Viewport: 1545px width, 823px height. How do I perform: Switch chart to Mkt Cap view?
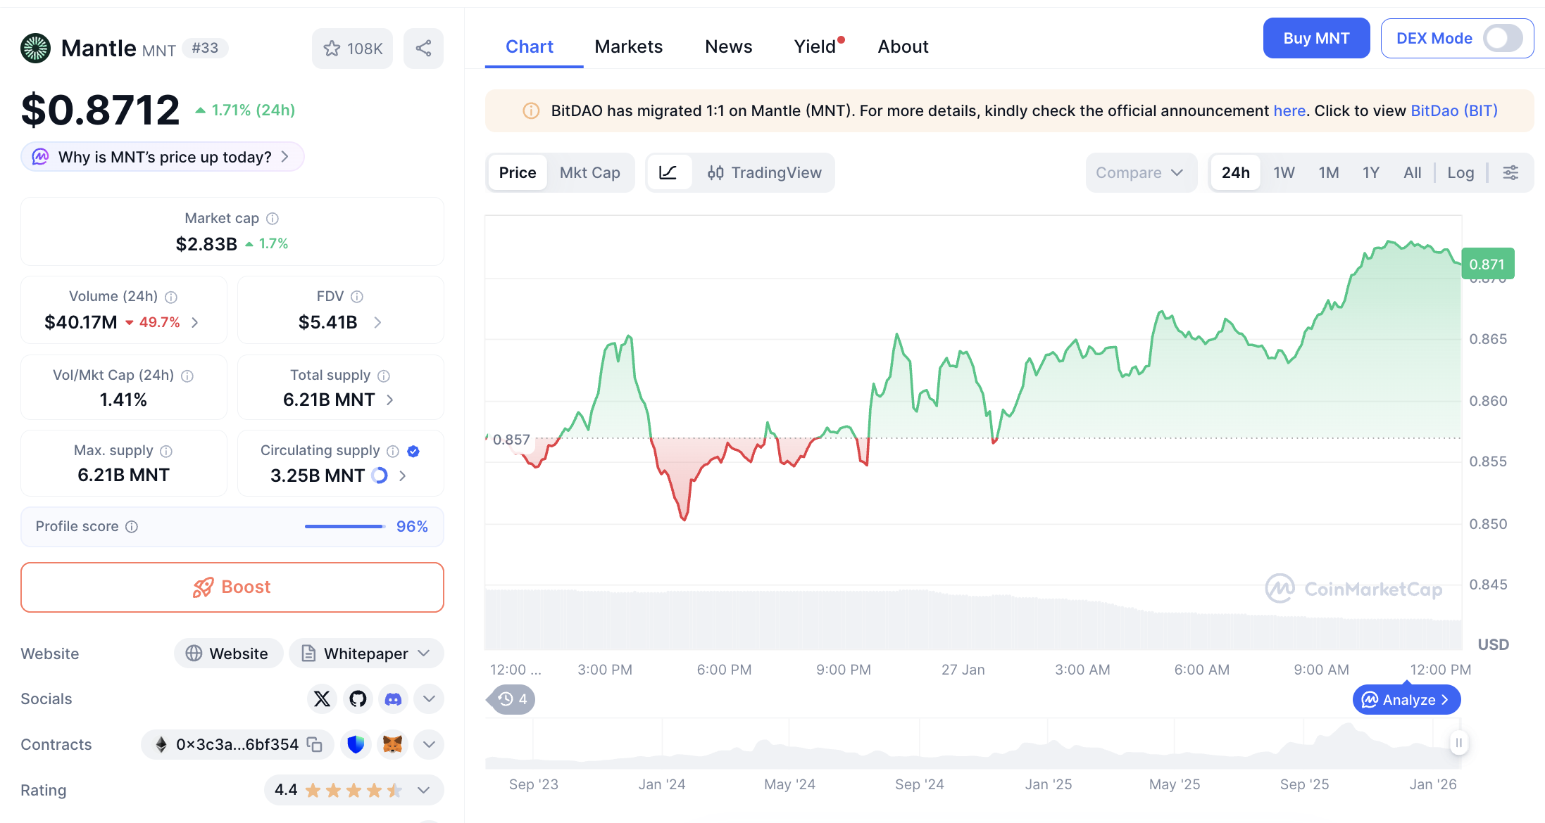[589, 172]
